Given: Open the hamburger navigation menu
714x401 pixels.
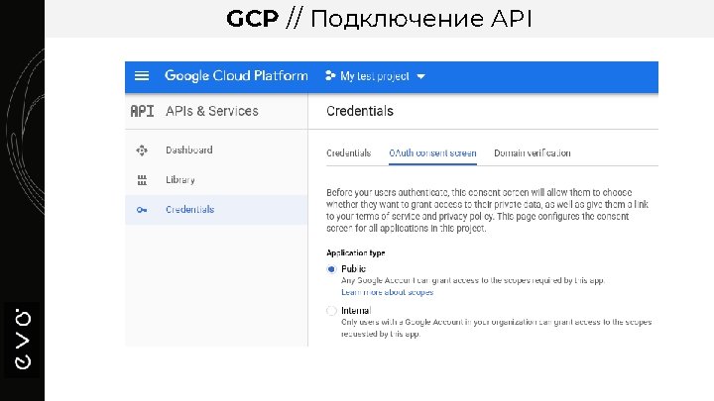Looking at the screenshot, I should (142, 76).
